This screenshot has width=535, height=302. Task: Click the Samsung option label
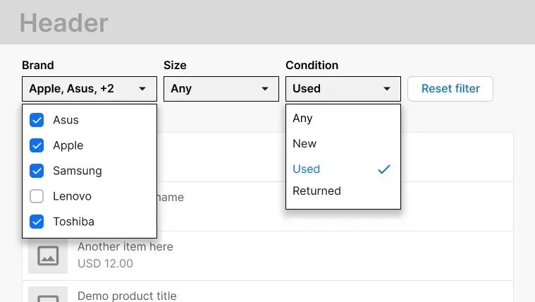78,171
